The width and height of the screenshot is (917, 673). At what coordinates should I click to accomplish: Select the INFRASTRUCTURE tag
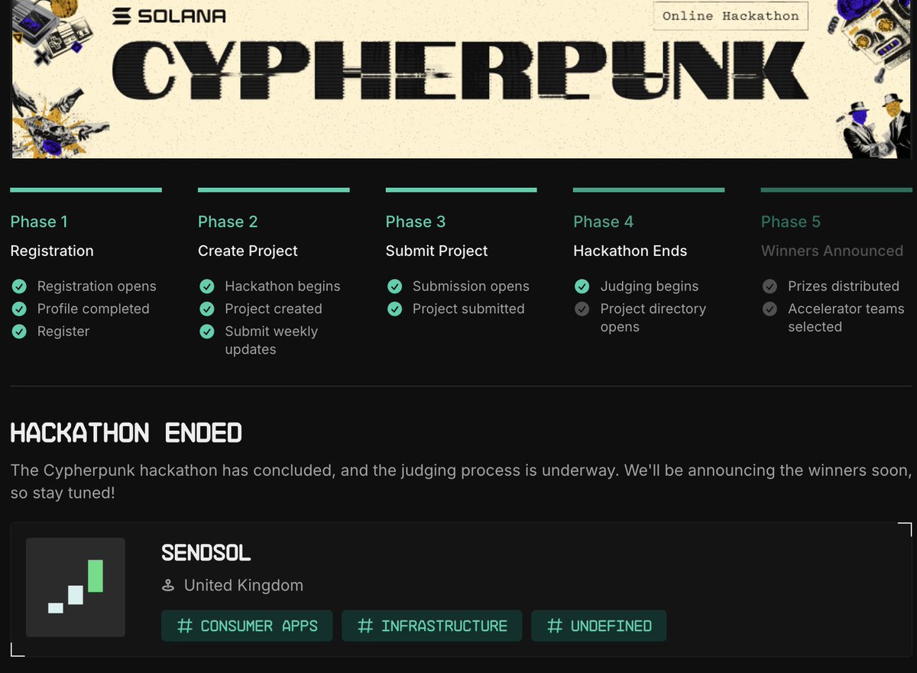432,626
